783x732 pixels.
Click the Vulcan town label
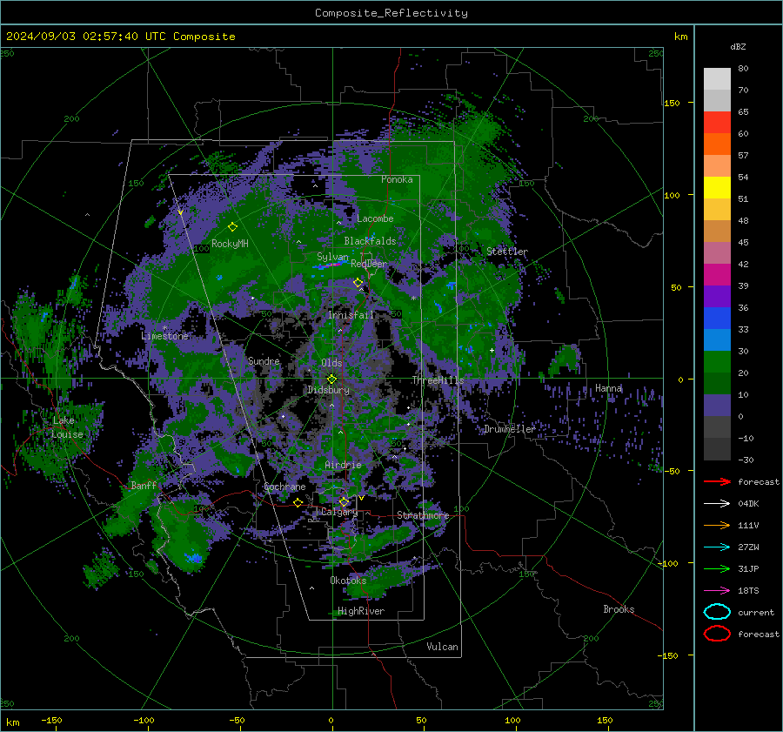pos(443,647)
